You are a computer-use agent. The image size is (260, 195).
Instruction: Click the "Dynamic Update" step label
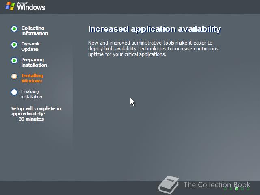pyautogui.click(x=31, y=46)
